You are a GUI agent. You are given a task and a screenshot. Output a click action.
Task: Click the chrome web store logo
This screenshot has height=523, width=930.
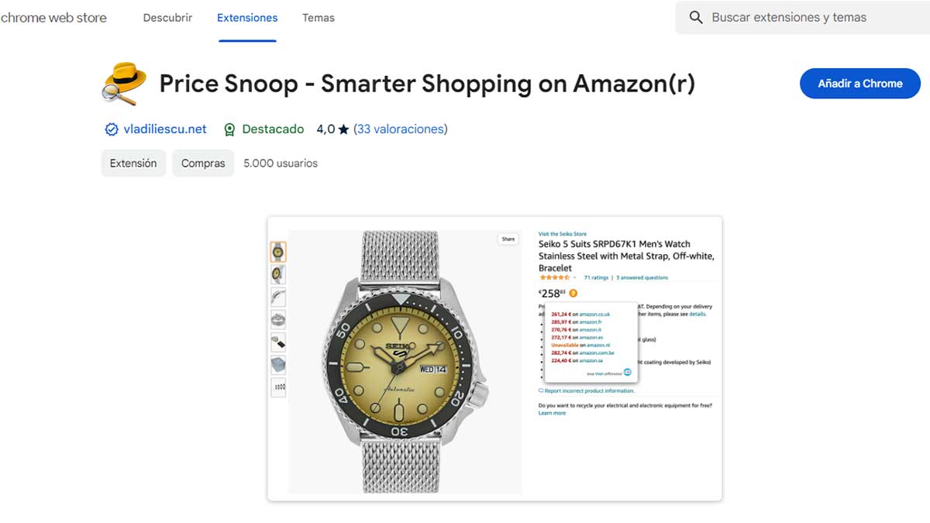pos(54,17)
